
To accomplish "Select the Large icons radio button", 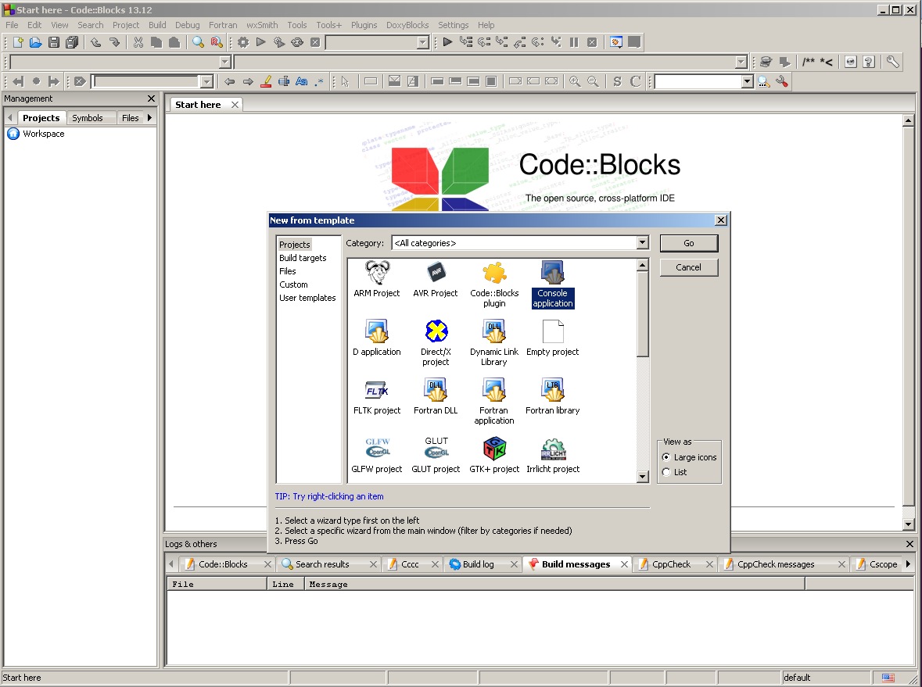I will tap(665, 457).
